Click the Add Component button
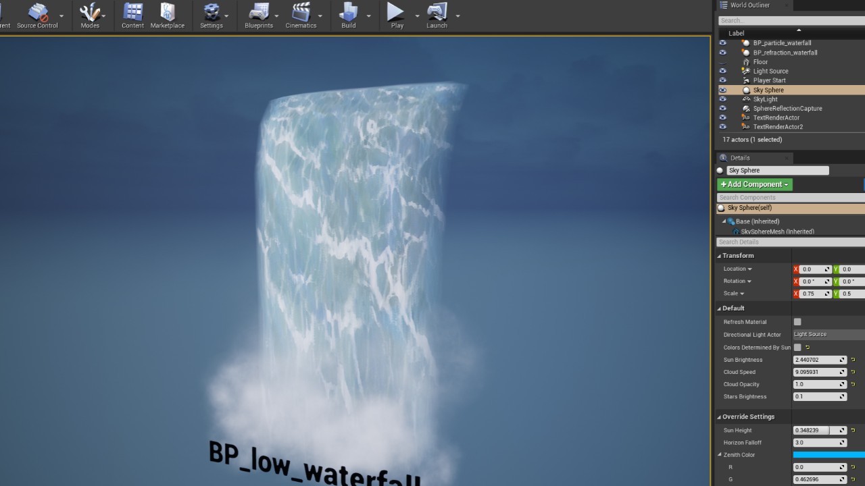This screenshot has width=865, height=486. pyautogui.click(x=754, y=184)
